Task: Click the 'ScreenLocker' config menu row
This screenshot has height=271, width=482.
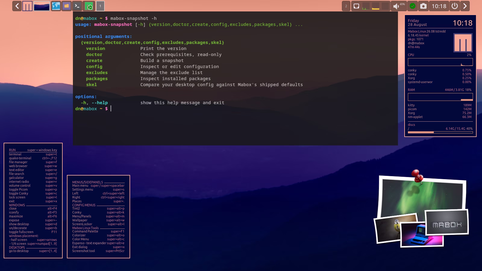Action: pyautogui.click(x=98, y=224)
